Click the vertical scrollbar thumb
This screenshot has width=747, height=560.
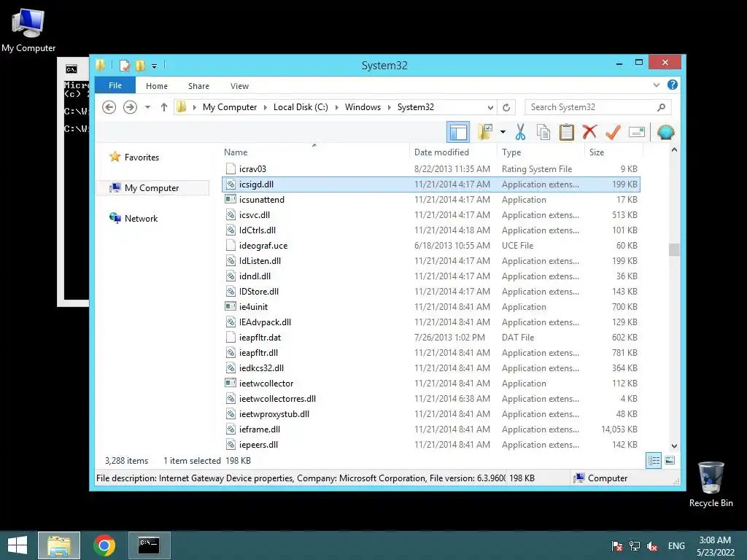pos(674,249)
